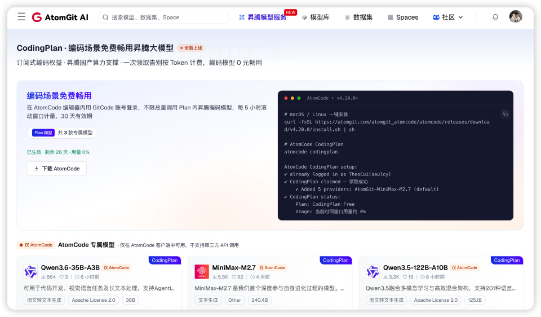Viewport: 541px width, 317px height.
Task: Click the yellow terminal window dot
Action: (292, 98)
